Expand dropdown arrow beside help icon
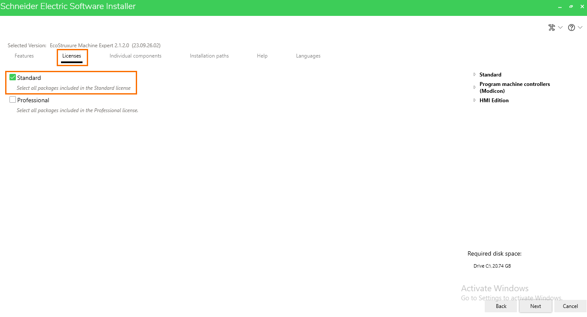The width and height of the screenshot is (587, 317). pos(580,27)
